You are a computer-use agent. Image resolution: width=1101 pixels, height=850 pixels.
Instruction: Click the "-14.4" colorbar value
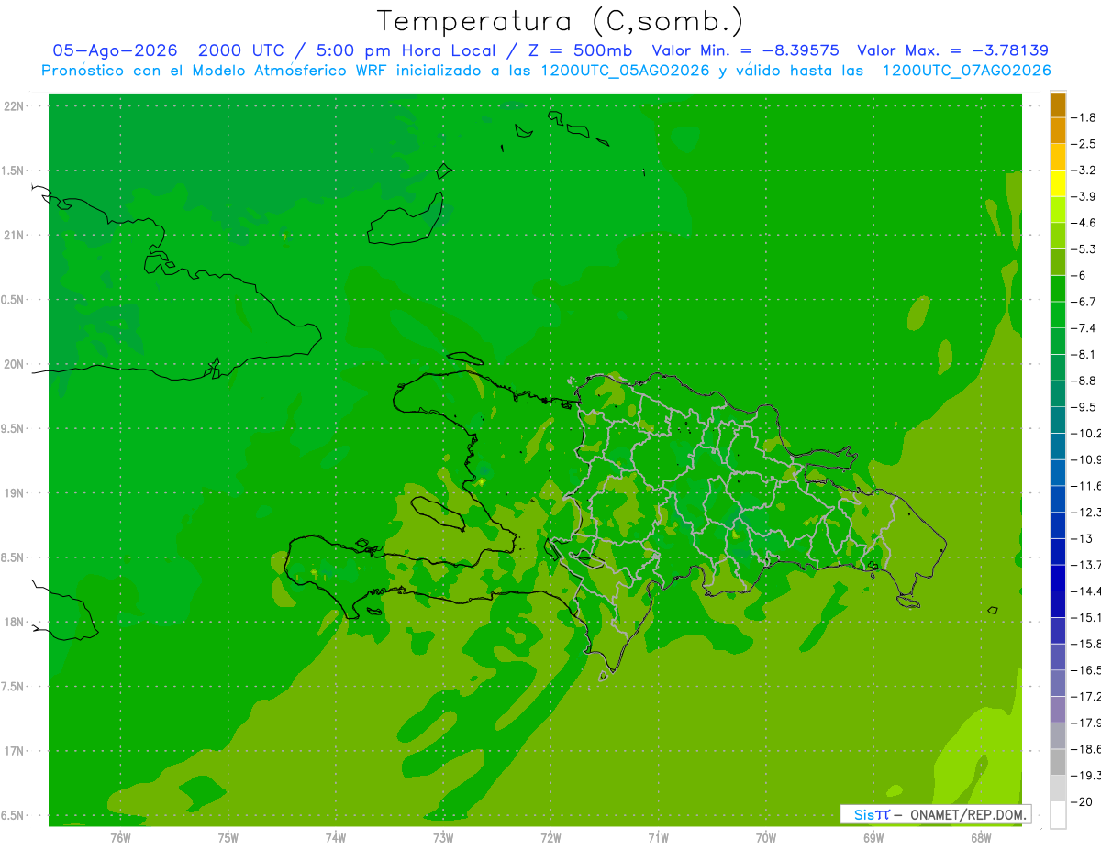tap(1086, 591)
